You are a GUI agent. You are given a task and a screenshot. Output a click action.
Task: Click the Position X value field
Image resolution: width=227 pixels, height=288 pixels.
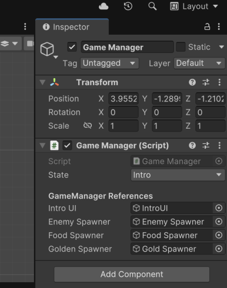point(123,99)
